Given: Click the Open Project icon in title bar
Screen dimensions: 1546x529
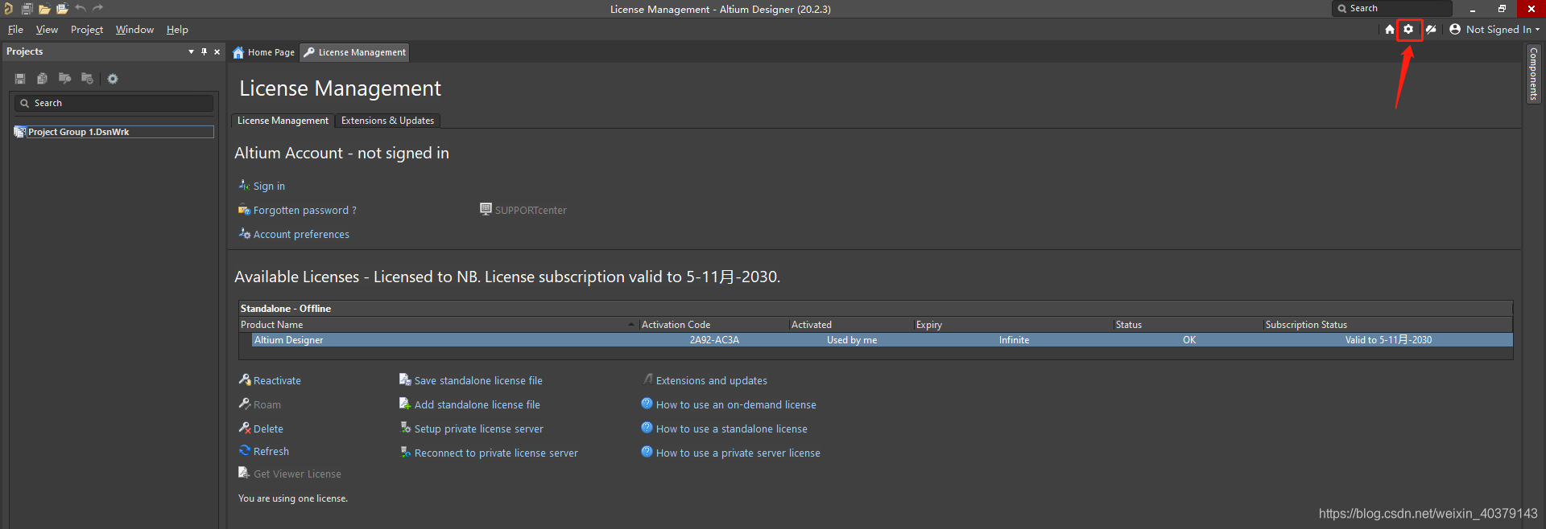Looking at the screenshot, I should pyautogui.click(x=62, y=9).
